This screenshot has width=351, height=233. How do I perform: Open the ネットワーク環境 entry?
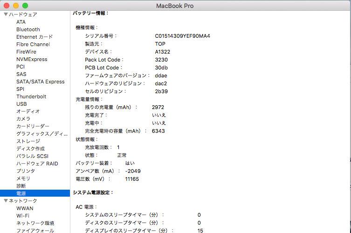(35, 223)
